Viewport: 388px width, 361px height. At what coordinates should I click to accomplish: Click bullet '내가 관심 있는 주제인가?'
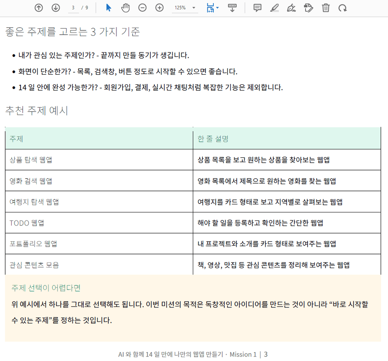click(x=57, y=55)
